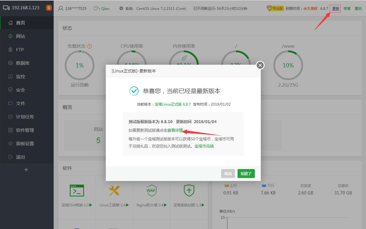366x229 pixels.
Task: Click the monitoring chart icon for 监控
Action: (11, 76)
